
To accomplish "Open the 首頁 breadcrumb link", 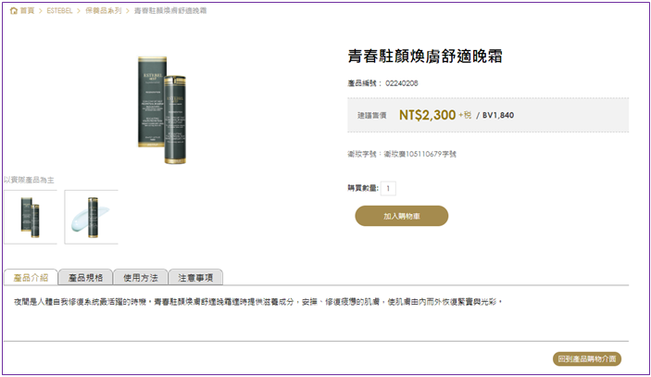I will coord(28,11).
